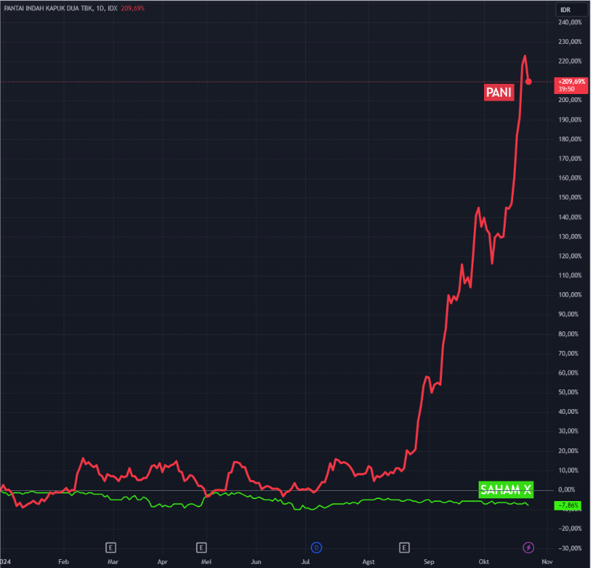Click the Agst label on the time axis
The width and height of the screenshot is (591, 568).
click(368, 562)
